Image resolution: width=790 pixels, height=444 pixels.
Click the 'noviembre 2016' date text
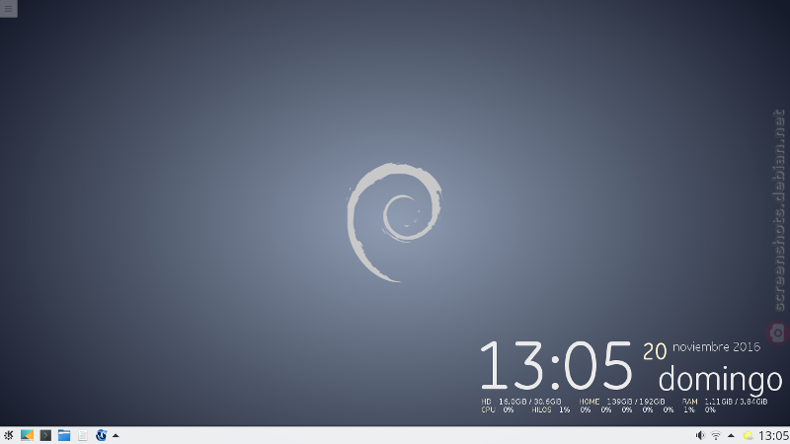[x=717, y=347]
